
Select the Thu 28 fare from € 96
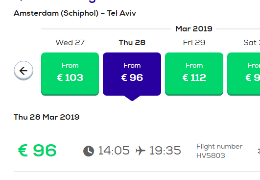point(132,74)
